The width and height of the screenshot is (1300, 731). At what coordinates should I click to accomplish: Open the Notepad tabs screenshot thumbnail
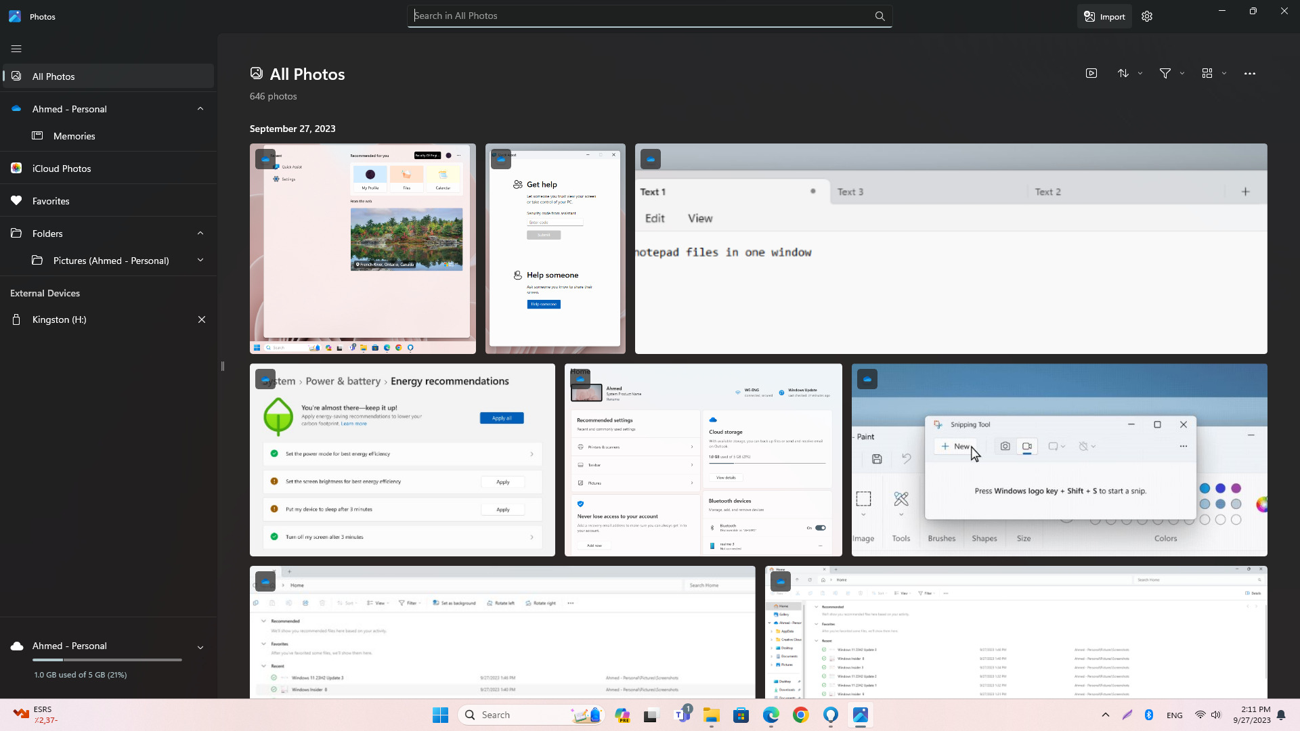951,248
